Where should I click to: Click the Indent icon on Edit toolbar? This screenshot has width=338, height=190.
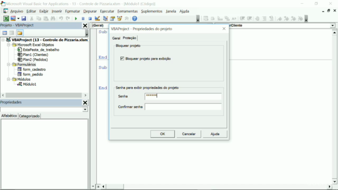pos(242,18)
